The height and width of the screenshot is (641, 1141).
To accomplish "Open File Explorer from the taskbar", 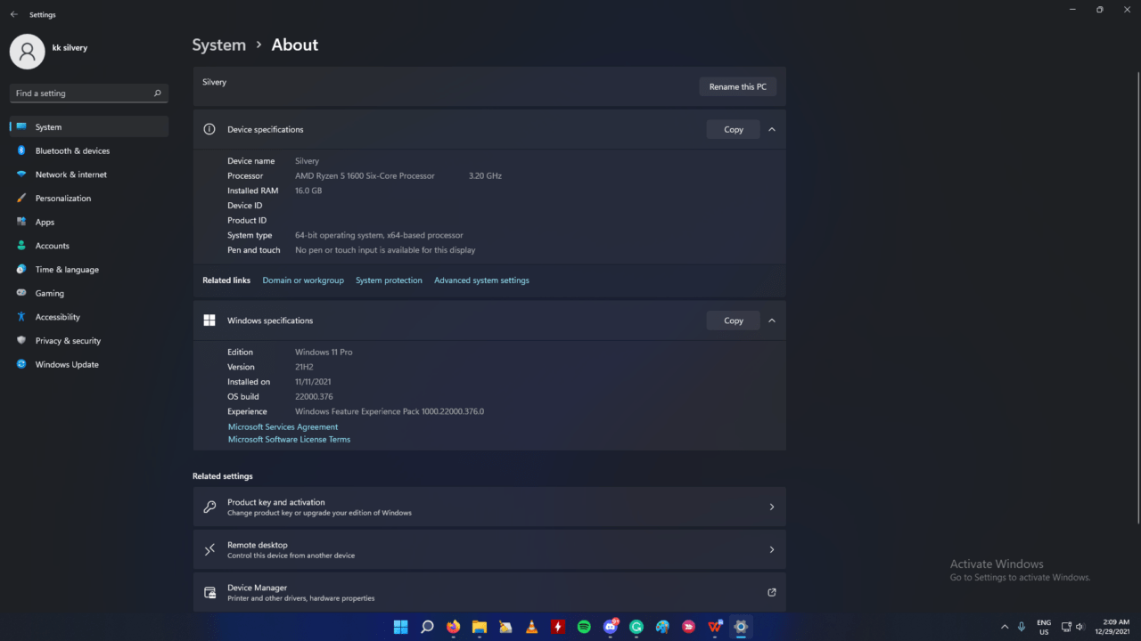I will point(479,627).
